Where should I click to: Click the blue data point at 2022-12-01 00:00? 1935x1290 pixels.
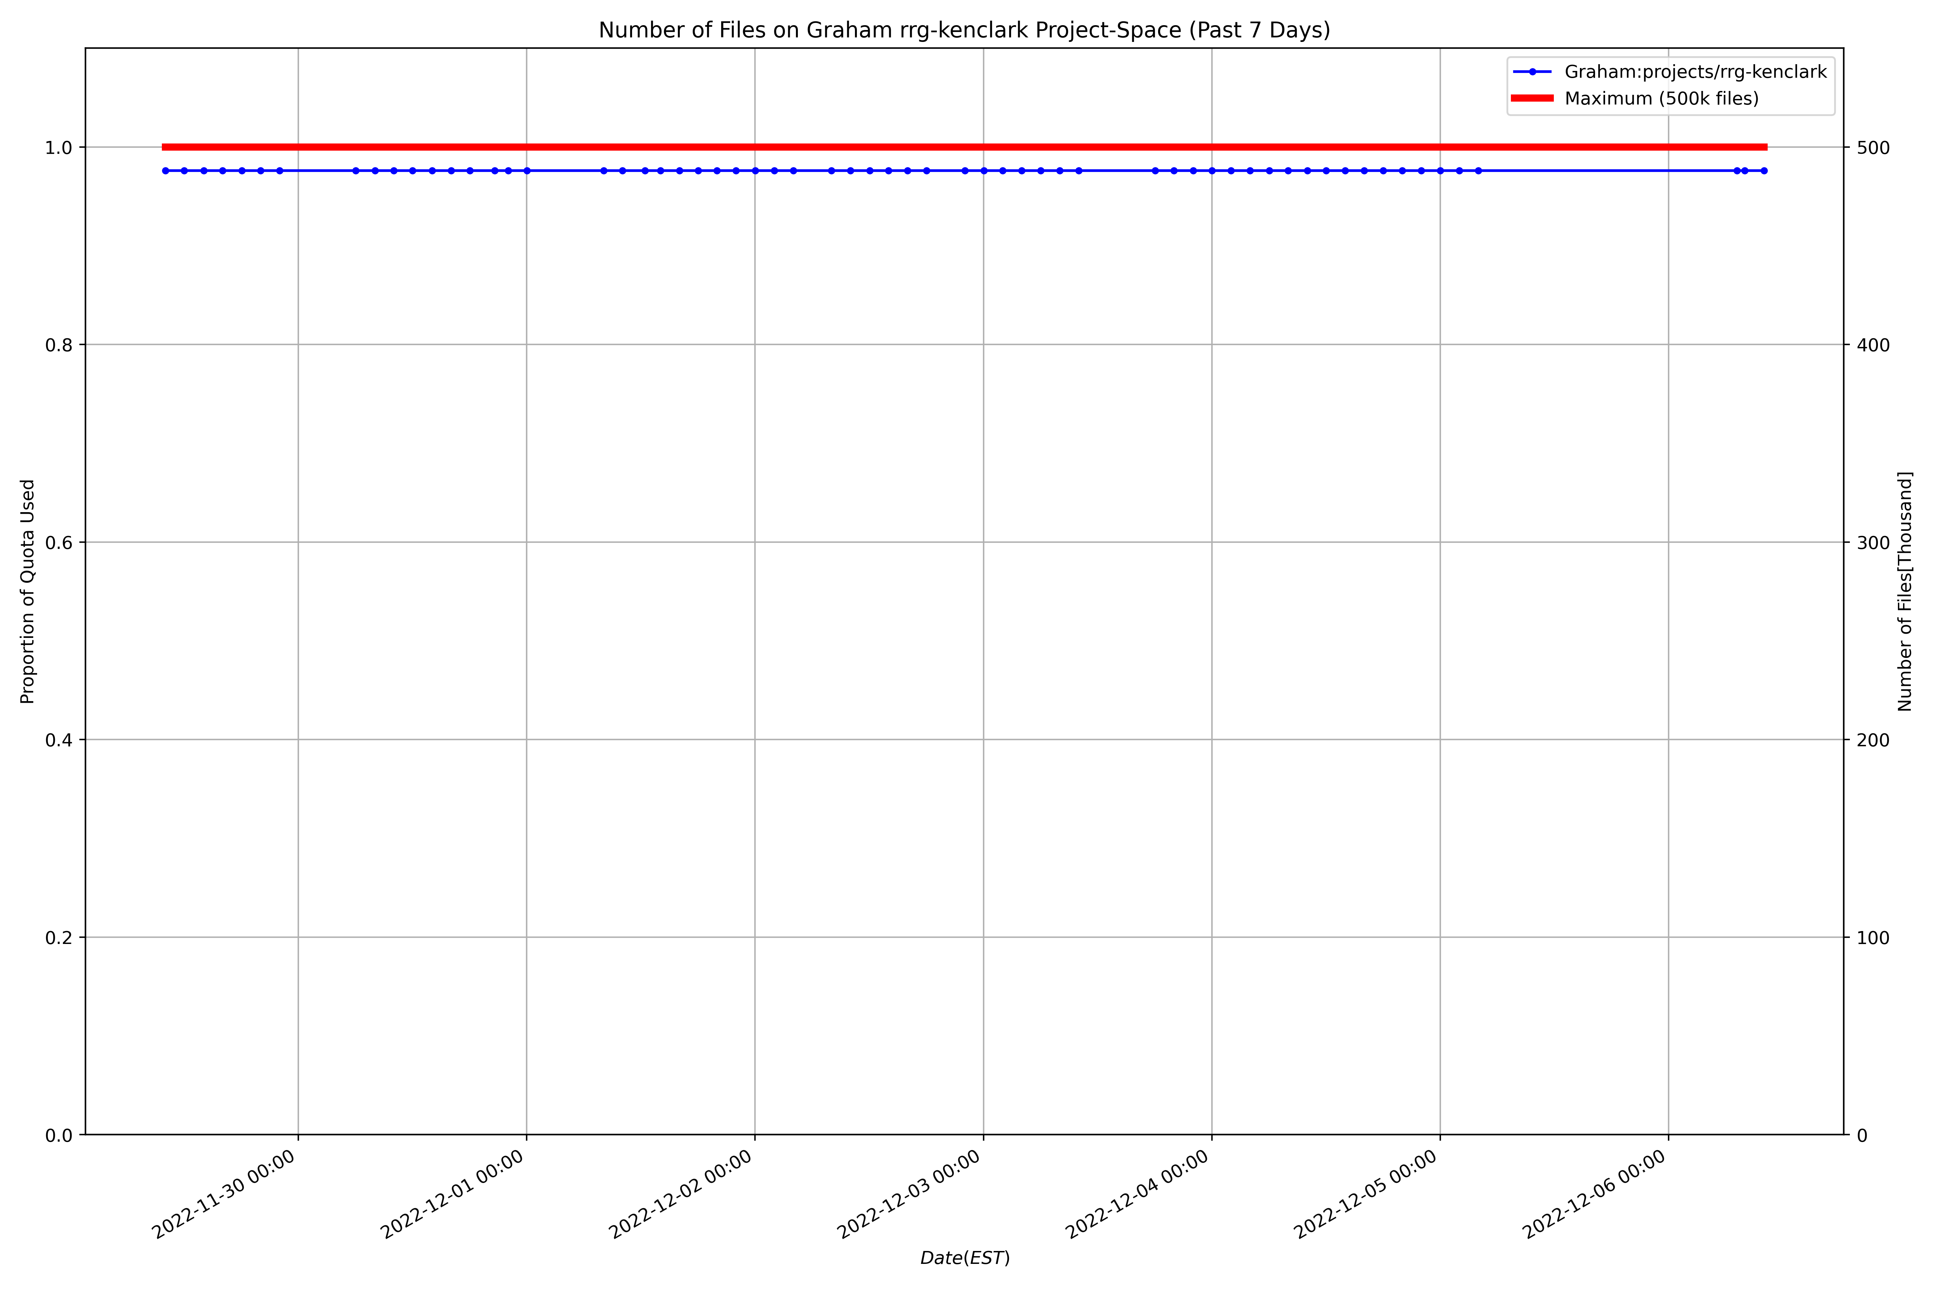point(527,171)
